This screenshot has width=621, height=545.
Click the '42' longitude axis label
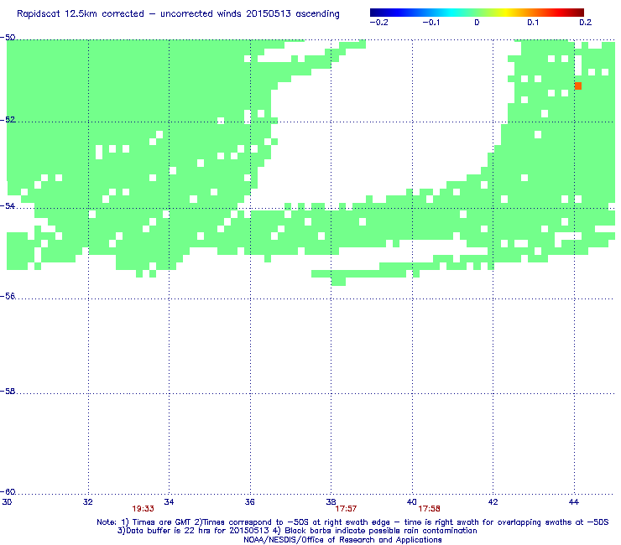493,502
